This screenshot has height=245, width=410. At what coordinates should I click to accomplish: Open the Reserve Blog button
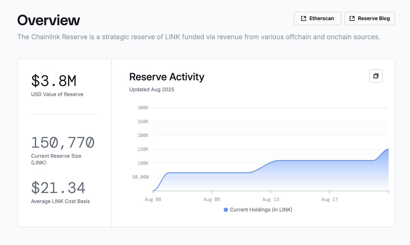(369, 18)
